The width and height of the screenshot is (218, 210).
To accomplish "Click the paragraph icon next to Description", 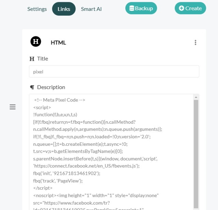I will coord(32,87).
